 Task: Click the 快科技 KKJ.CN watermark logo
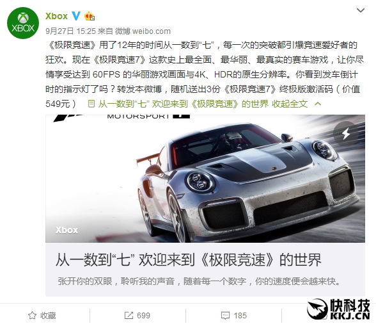point(339,309)
